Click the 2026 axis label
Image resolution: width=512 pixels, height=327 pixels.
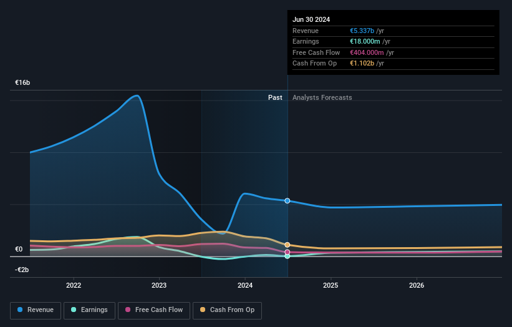[x=417, y=285]
